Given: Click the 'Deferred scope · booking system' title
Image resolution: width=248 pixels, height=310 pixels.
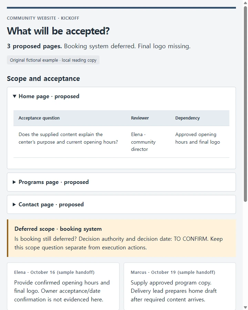Looking at the screenshot, I should tap(58, 229).
